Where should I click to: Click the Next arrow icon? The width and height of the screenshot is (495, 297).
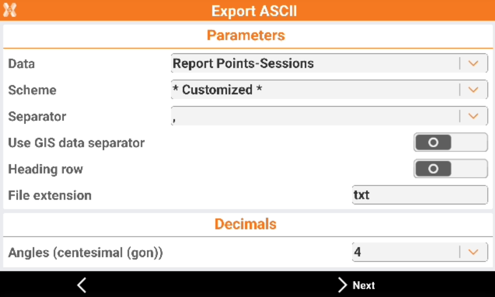point(342,285)
